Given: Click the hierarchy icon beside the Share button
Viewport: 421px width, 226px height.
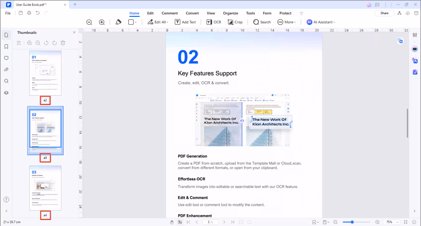Looking at the screenshot, I should coord(400,13).
